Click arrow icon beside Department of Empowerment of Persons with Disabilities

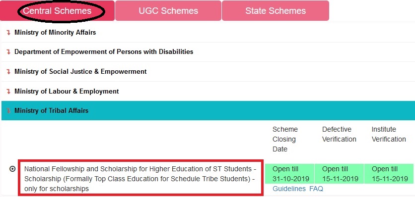click(8, 52)
